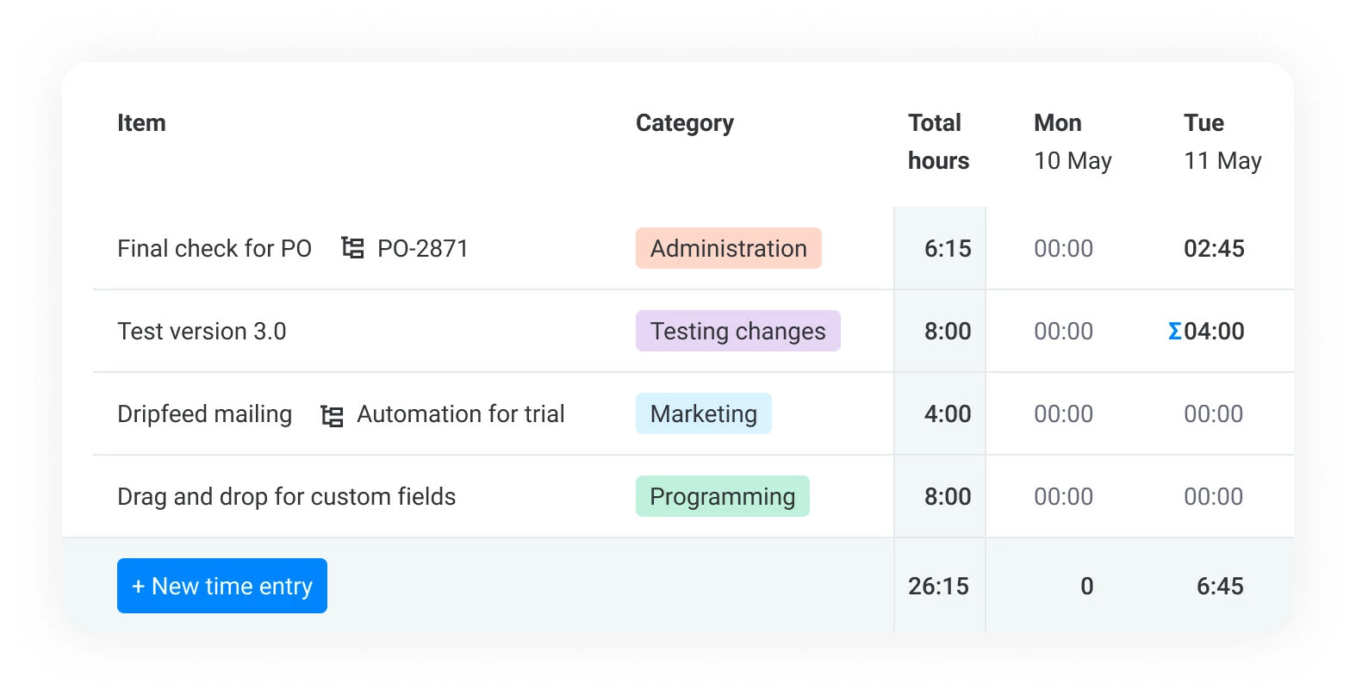Edit Tuesday time for Dripfeed mailing
This screenshot has height=696, width=1356.
[1213, 413]
